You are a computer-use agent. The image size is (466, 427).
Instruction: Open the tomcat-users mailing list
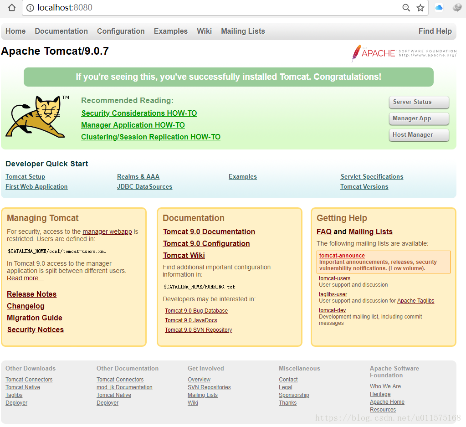pyautogui.click(x=334, y=278)
